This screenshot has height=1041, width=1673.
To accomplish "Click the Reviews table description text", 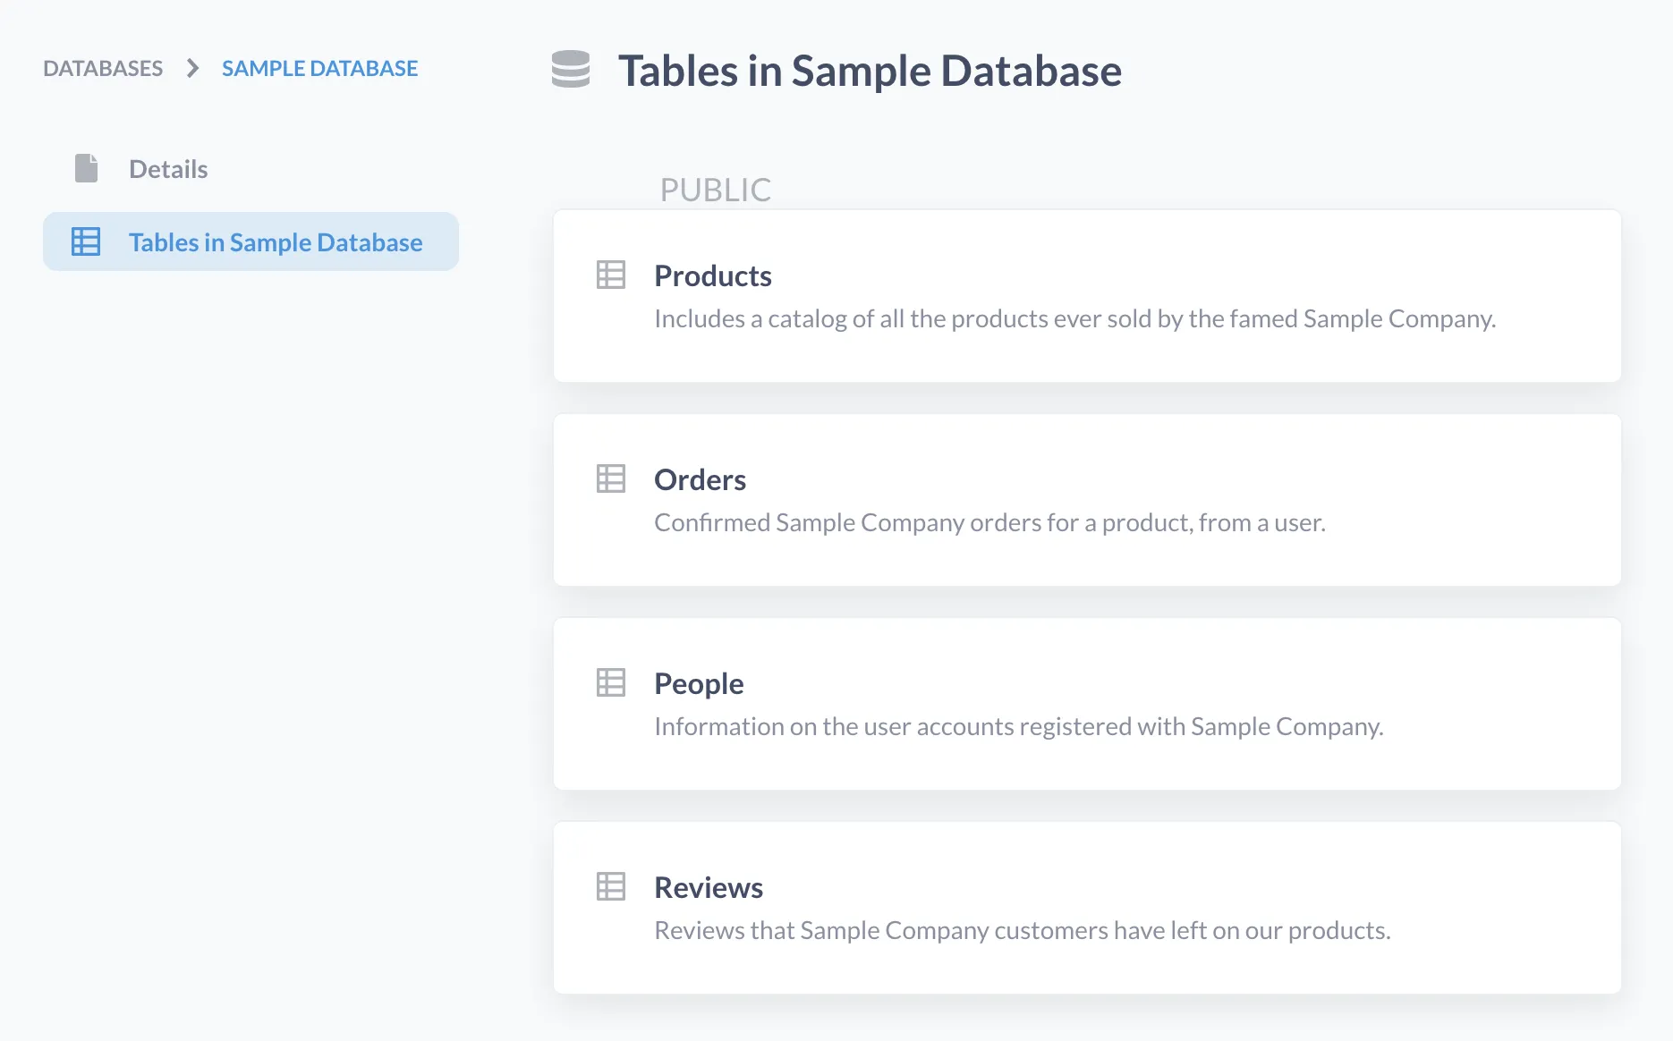I will 1022,930.
